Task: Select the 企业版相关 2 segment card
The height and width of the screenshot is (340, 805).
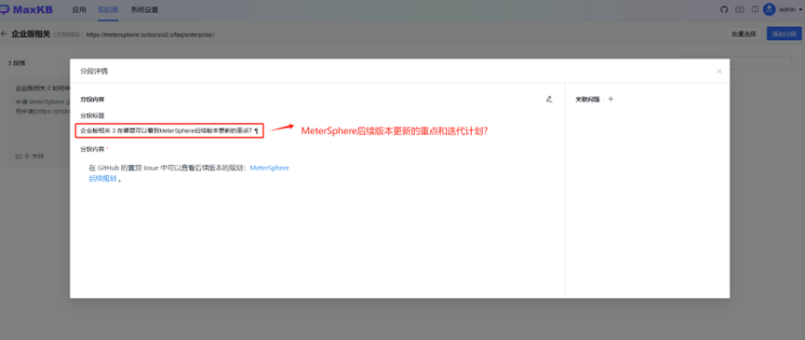Action: coord(39,122)
